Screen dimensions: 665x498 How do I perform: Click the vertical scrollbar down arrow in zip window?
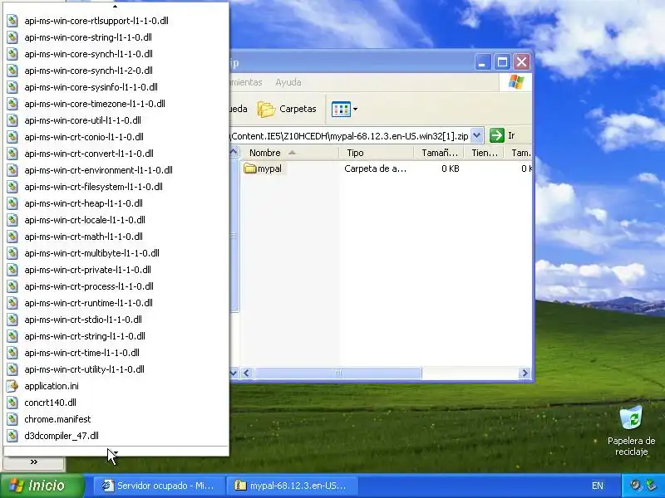pos(234,373)
